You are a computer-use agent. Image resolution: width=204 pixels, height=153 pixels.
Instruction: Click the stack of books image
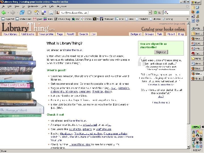click(22, 80)
